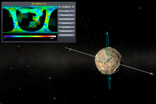Click the 6000m scale label

click(52, 38)
